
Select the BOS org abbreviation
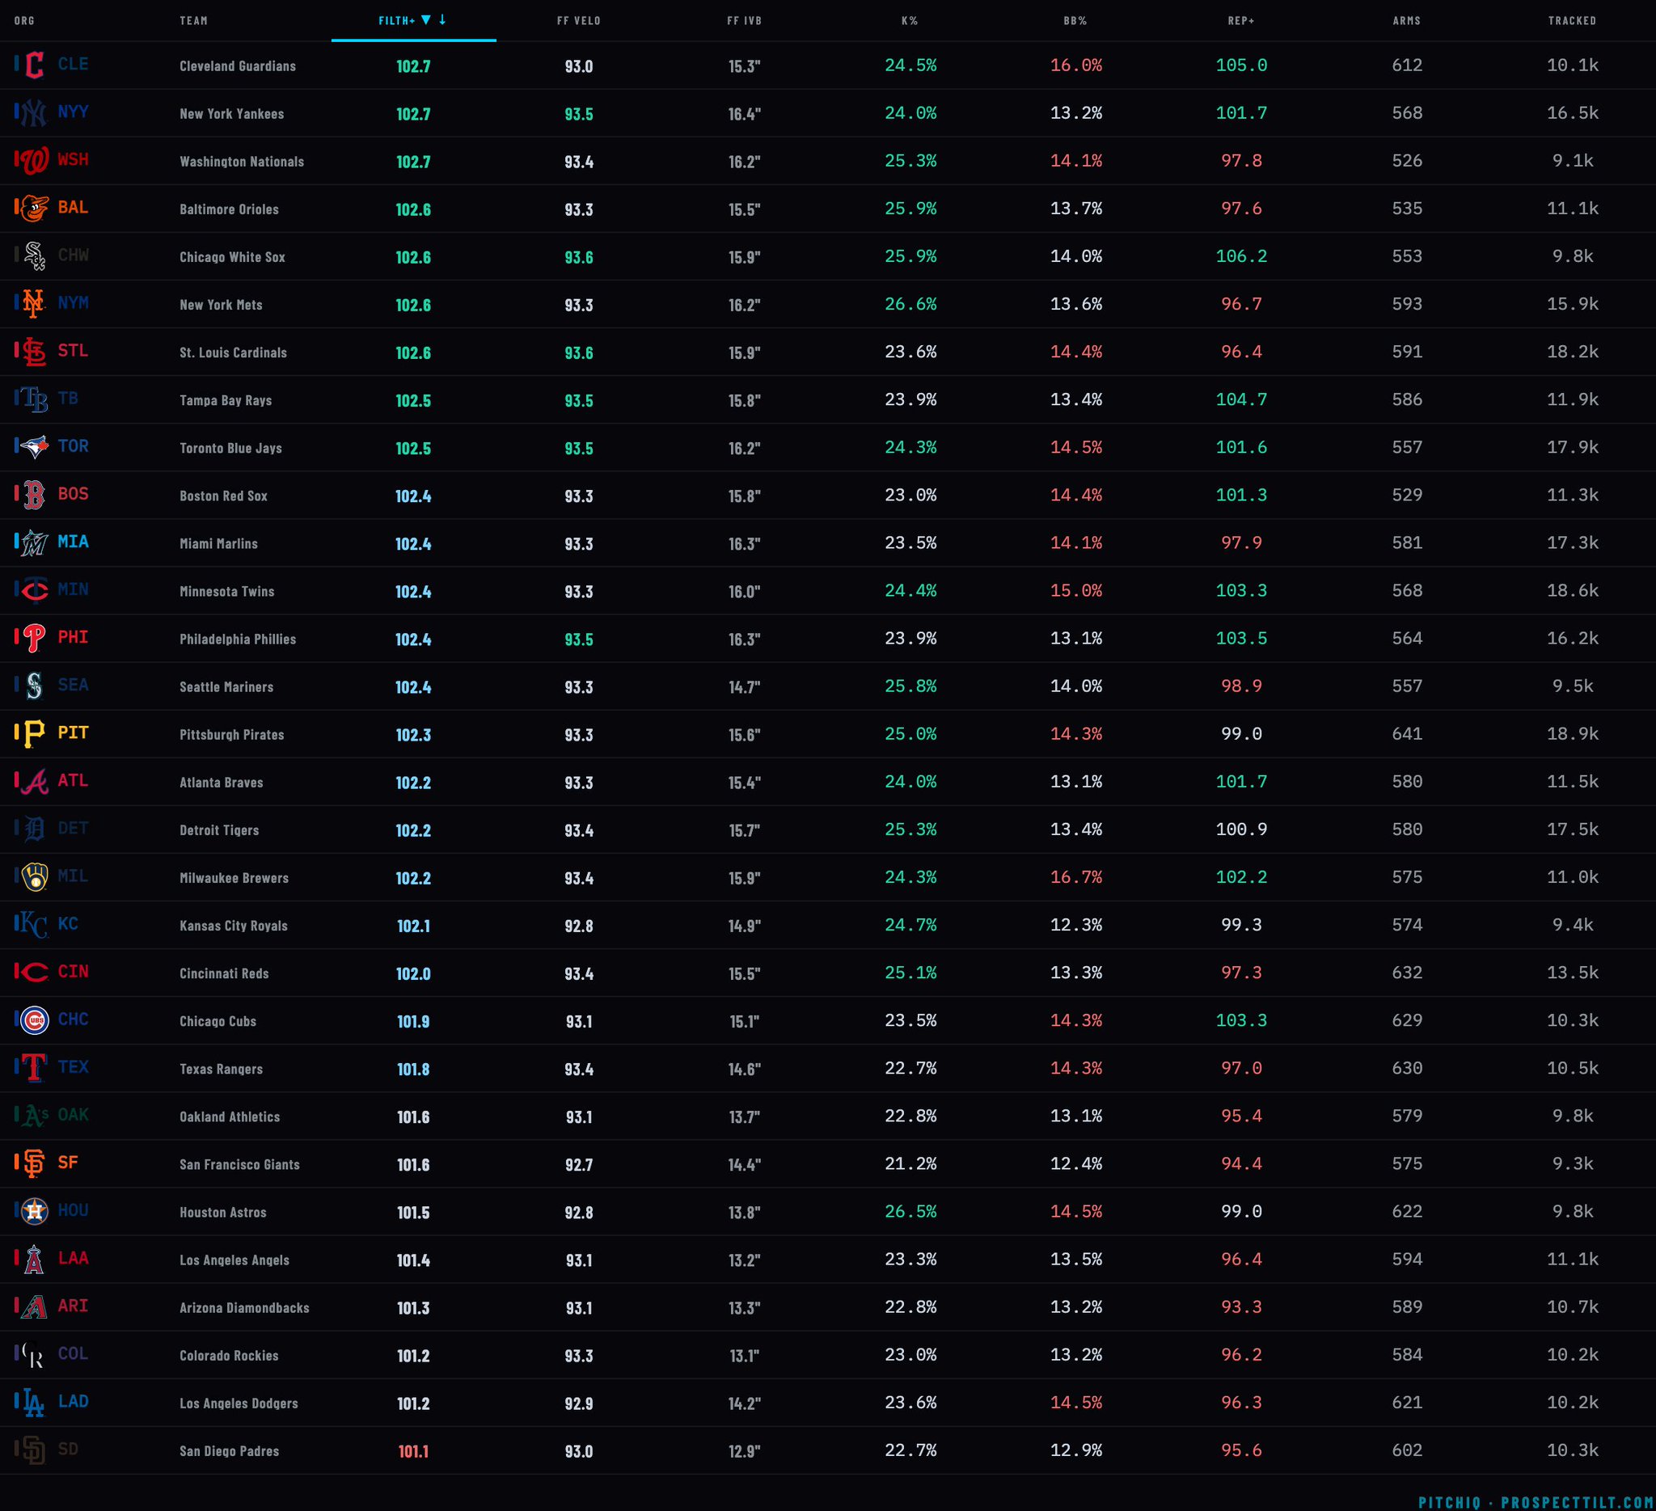[x=73, y=493]
